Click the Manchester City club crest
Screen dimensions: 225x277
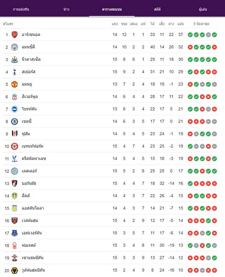14,47
